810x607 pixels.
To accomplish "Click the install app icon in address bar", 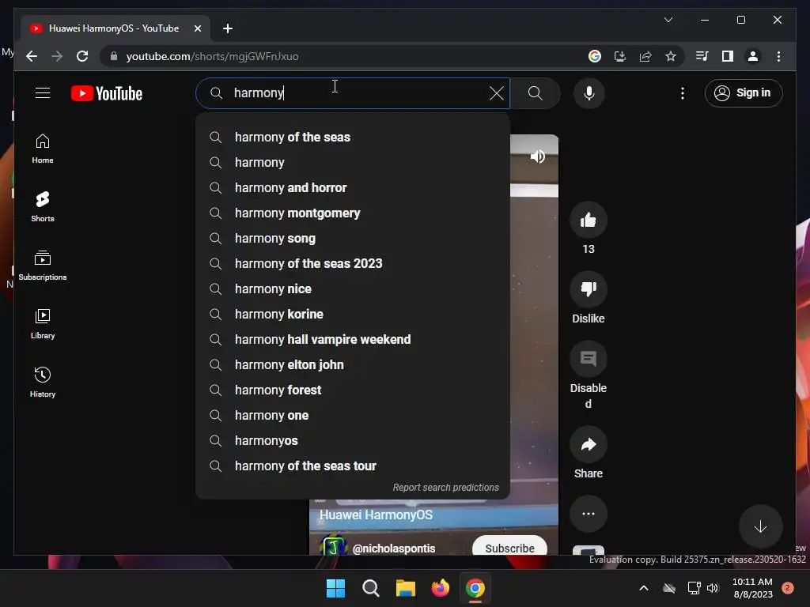I will tap(620, 56).
